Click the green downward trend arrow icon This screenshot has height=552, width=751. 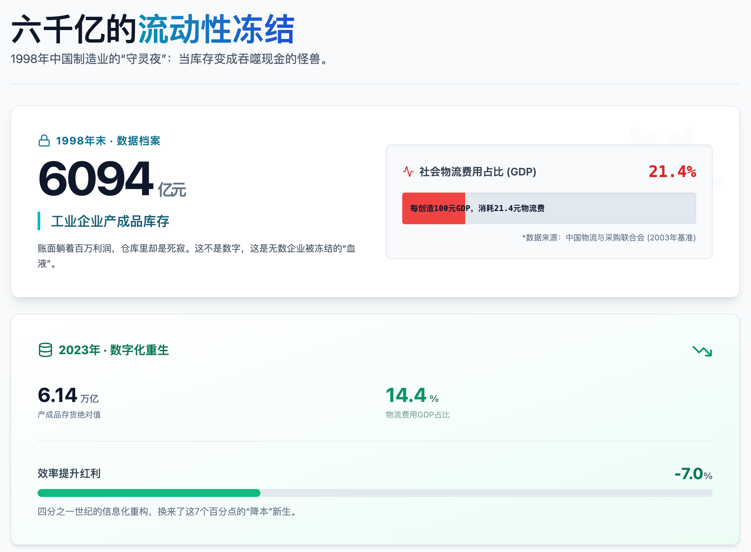pyautogui.click(x=702, y=351)
